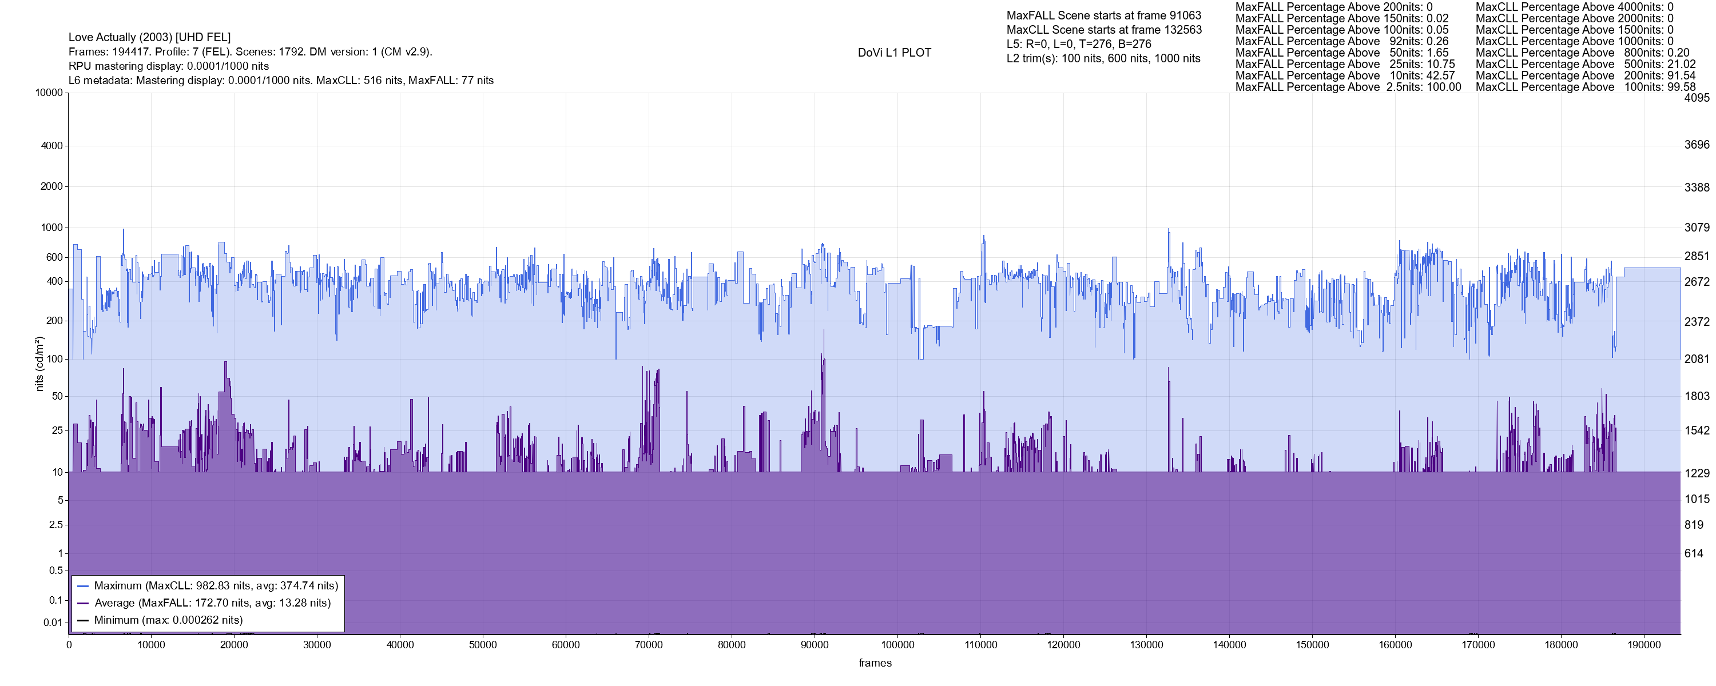Click the 190000 frame tick label
This screenshot has height=686, width=1716.
coord(1643,645)
